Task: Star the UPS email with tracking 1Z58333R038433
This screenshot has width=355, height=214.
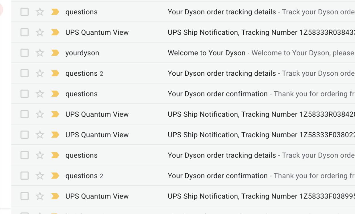Action: 40,32
